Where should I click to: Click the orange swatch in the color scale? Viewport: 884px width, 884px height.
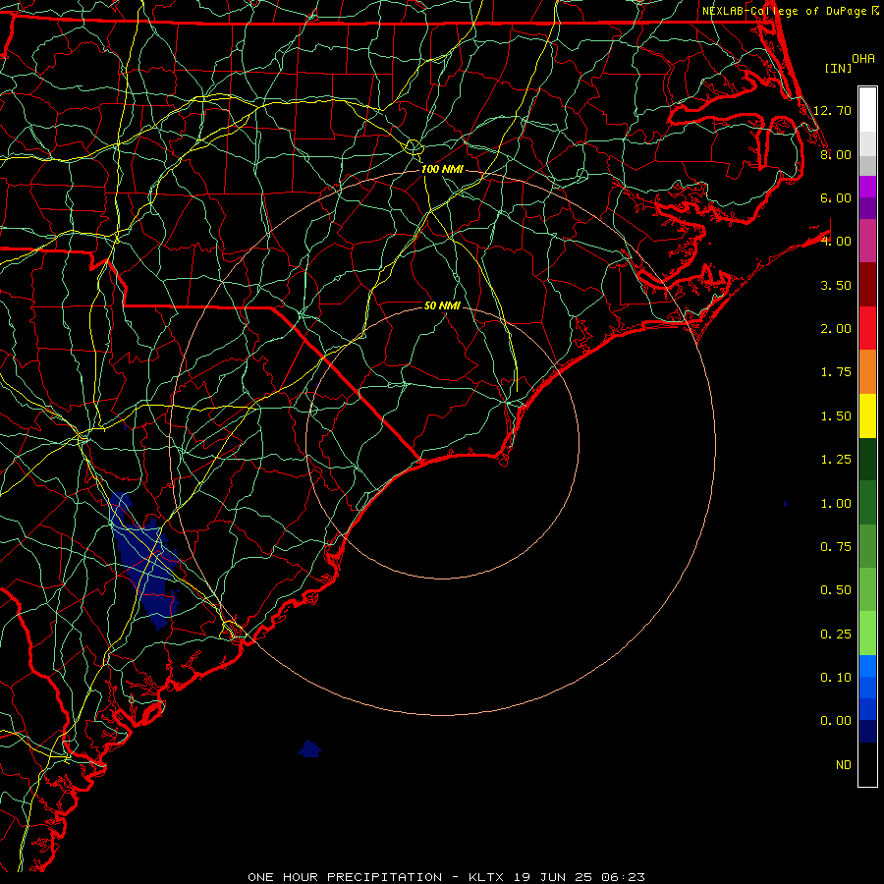tap(867, 372)
